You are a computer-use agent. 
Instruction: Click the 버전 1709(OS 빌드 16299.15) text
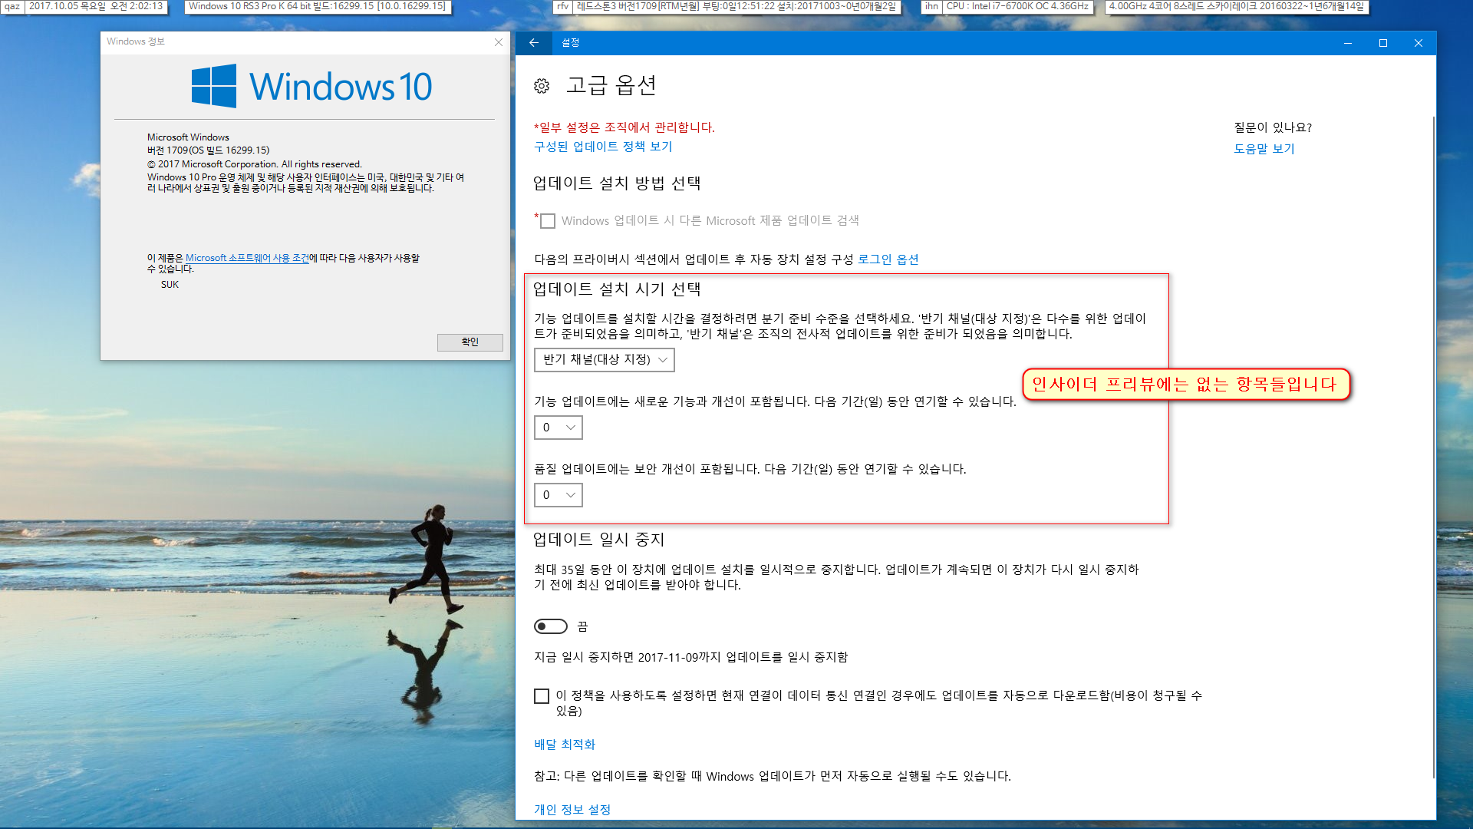pyautogui.click(x=208, y=150)
